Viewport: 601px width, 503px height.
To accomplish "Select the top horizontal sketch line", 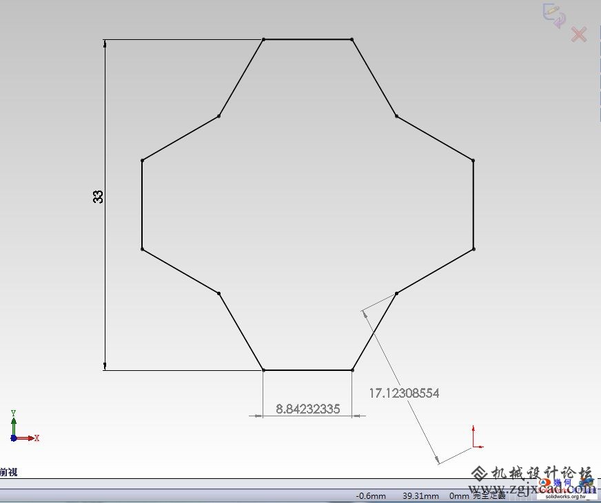I will (x=307, y=39).
